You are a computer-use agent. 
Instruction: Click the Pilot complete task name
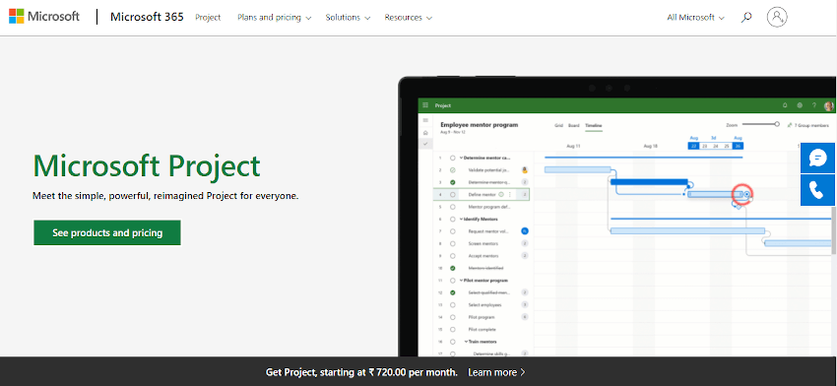483,330
